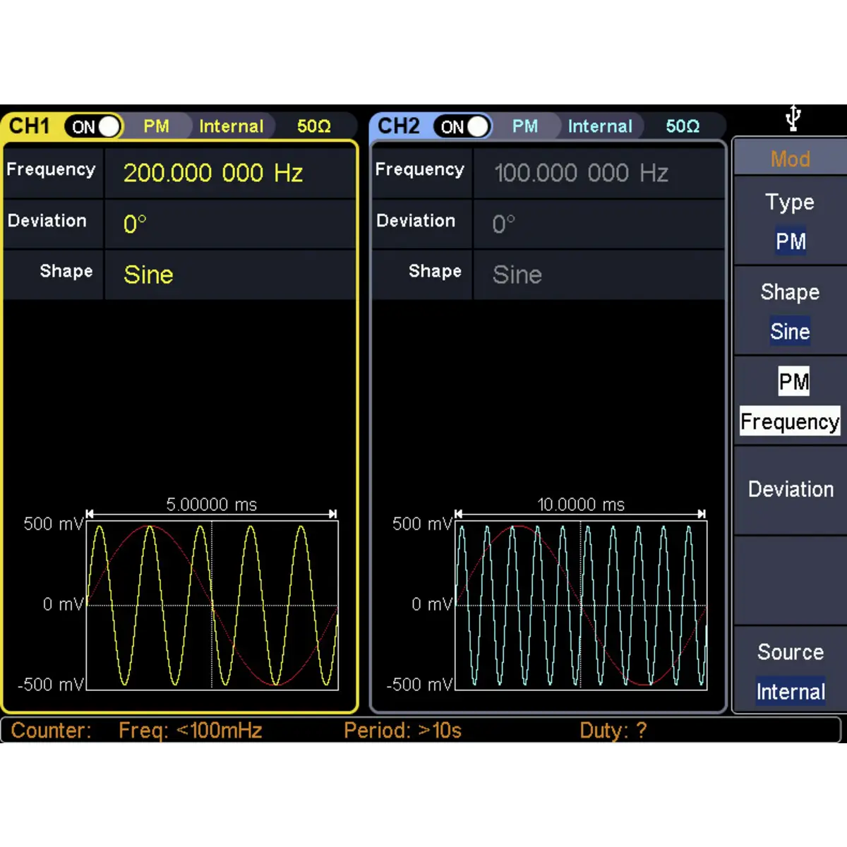The width and height of the screenshot is (847, 847).
Task: Select the PM Frequency softkey
Action: [x=790, y=401]
